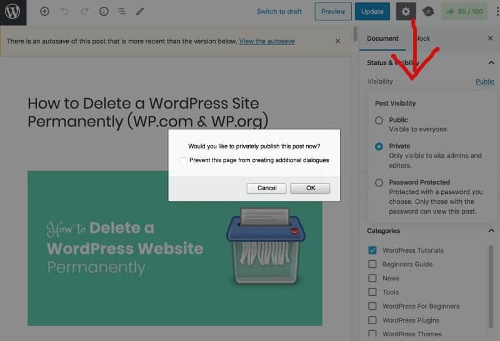Open the View the autosave link
Image resolution: width=500 pixels, height=341 pixels.
[267, 41]
